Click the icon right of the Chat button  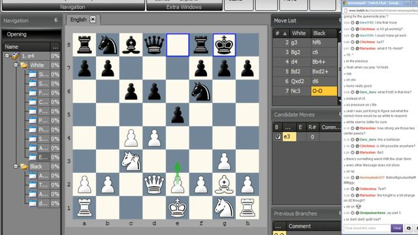point(408,228)
